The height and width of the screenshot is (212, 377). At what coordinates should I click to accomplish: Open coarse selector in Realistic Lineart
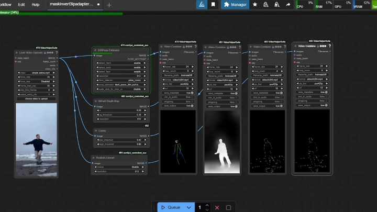[119, 167]
